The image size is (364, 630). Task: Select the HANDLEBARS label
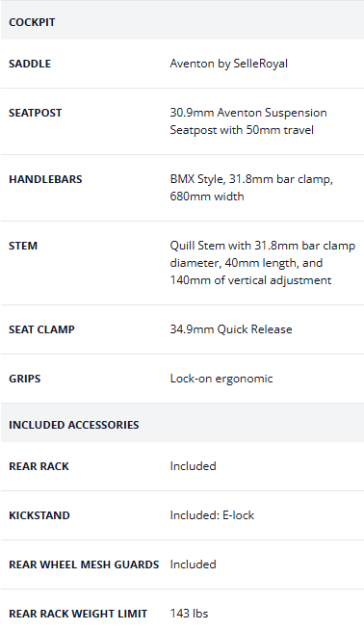point(45,179)
